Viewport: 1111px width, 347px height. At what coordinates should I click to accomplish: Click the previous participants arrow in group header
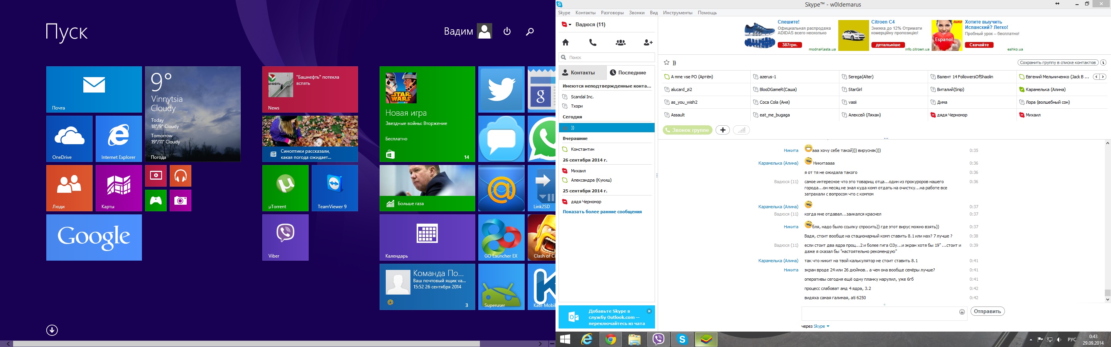point(1096,77)
